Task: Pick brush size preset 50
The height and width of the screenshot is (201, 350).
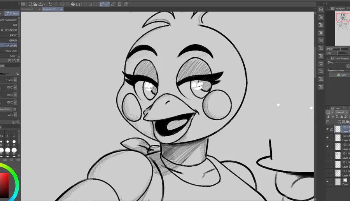Action: pos(8,151)
